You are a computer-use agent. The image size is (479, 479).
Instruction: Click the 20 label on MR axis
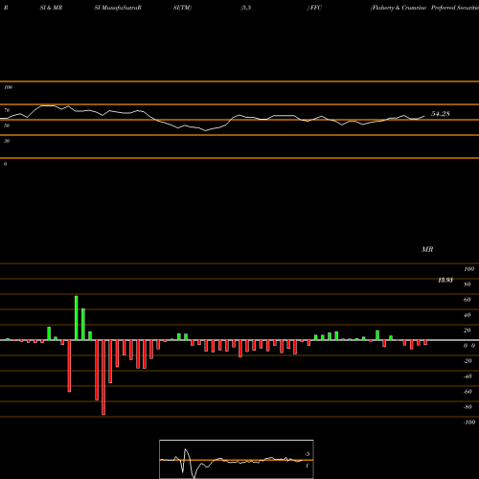click(468, 331)
